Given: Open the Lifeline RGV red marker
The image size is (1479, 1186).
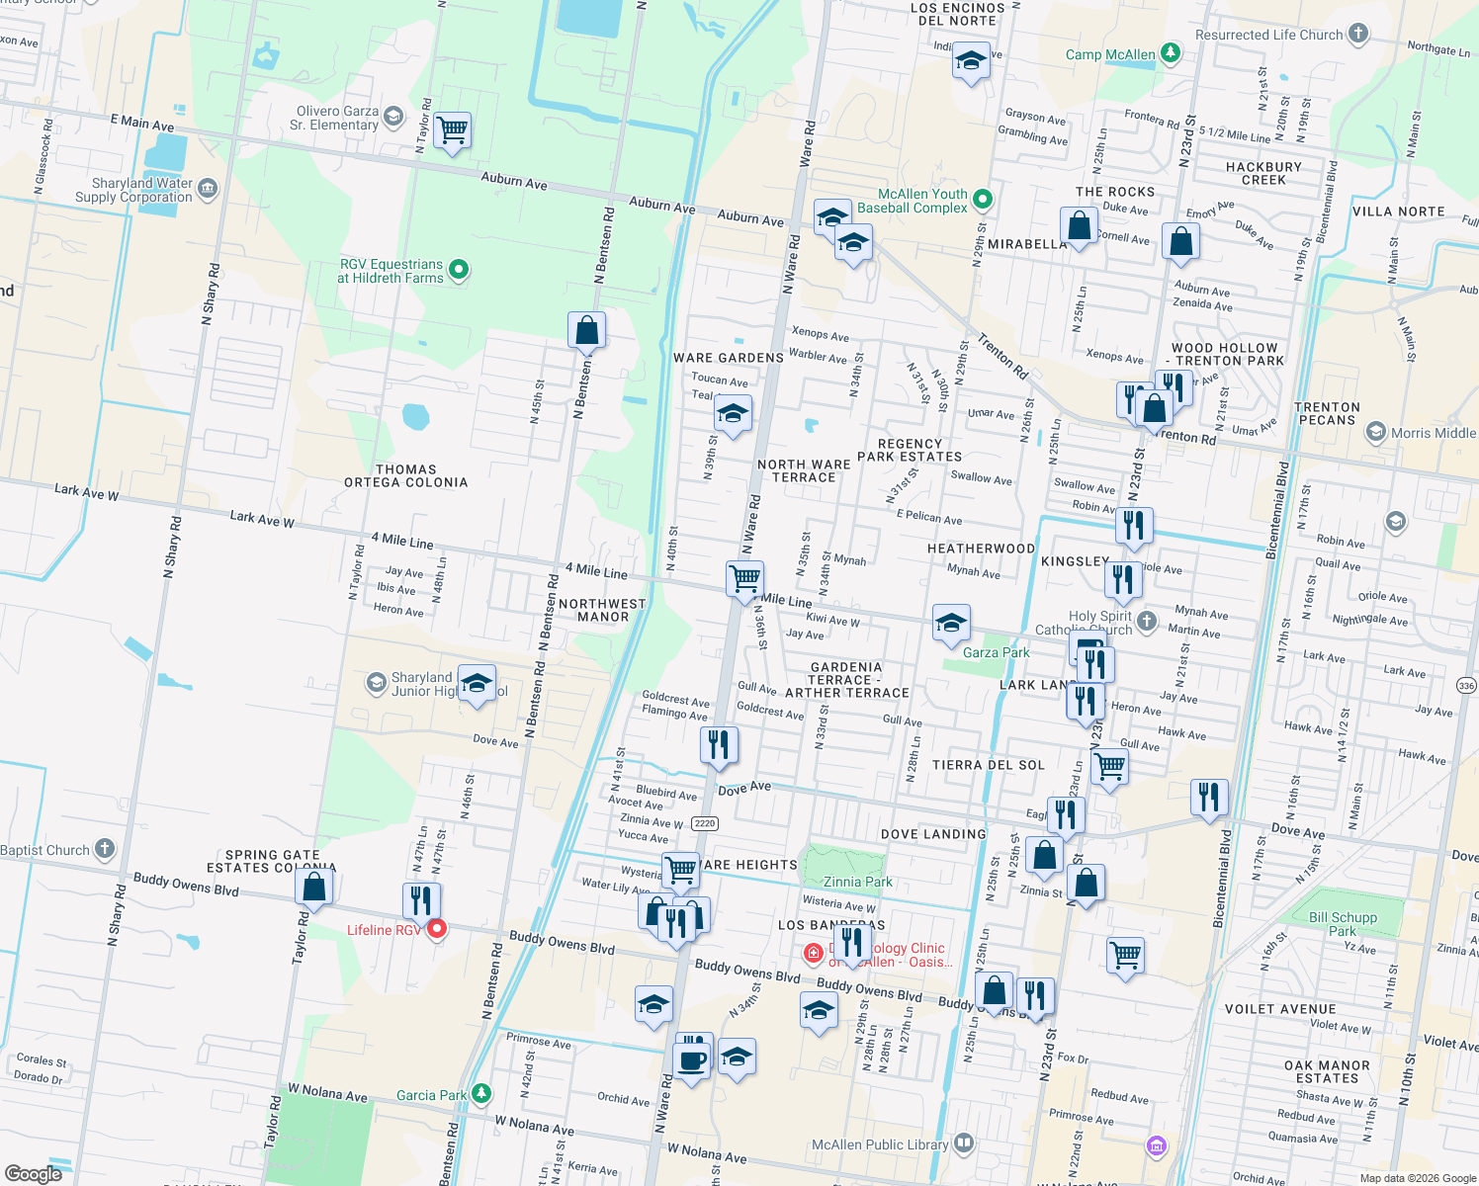Looking at the screenshot, I should click(436, 928).
